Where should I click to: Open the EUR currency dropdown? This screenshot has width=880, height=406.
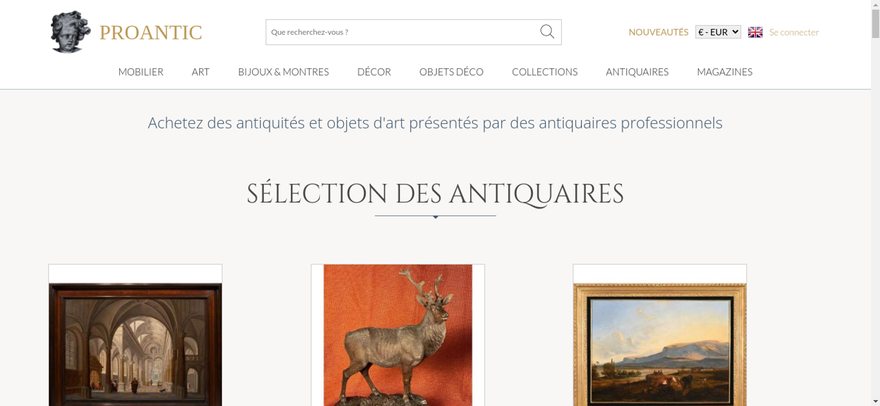click(x=718, y=32)
